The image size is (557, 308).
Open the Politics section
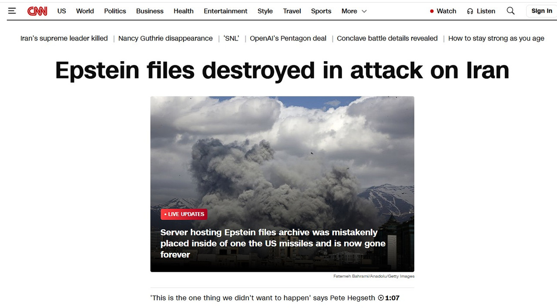coord(115,11)
